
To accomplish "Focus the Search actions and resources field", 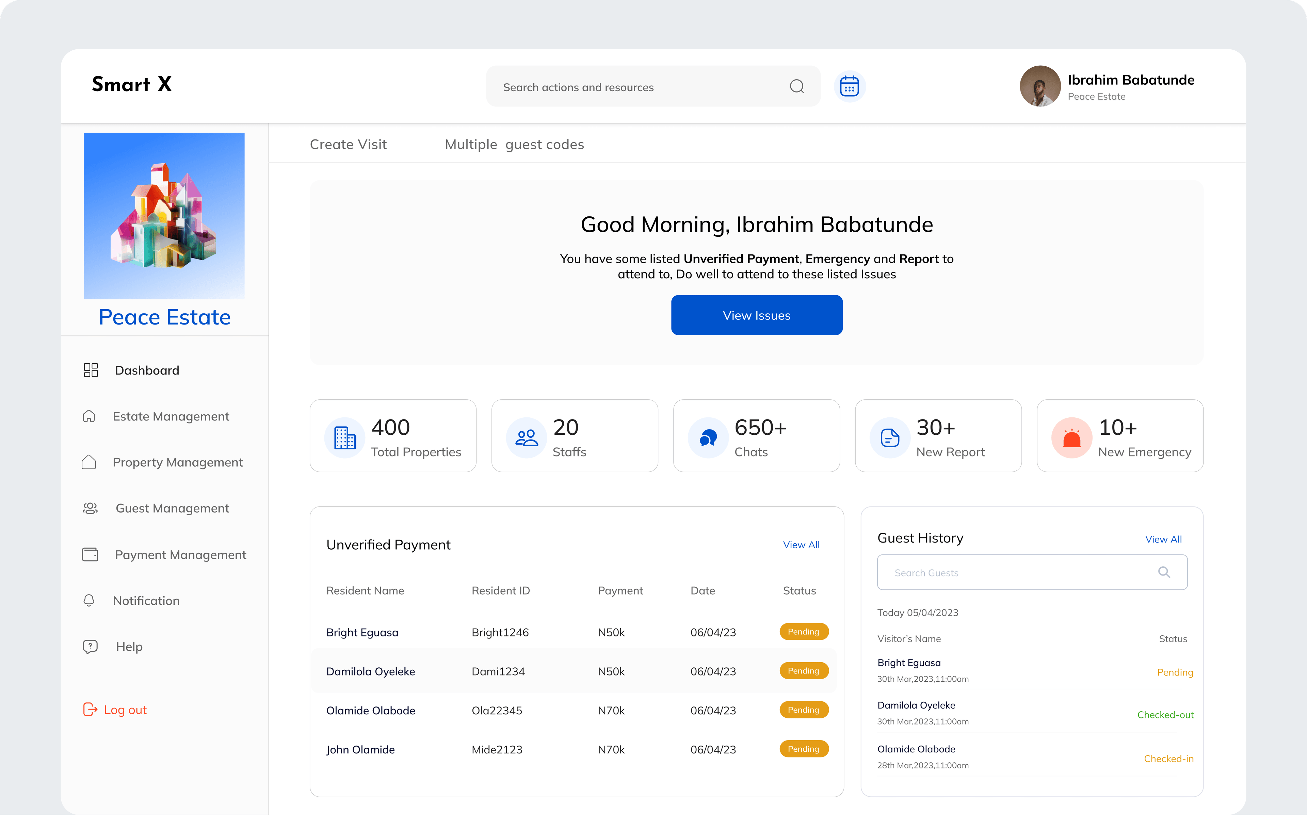I will click(x=636, y=87).
